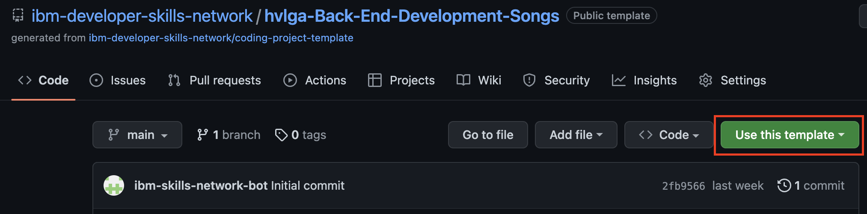
Task: Expand the Add file dropdown
Action: [576, 135]
